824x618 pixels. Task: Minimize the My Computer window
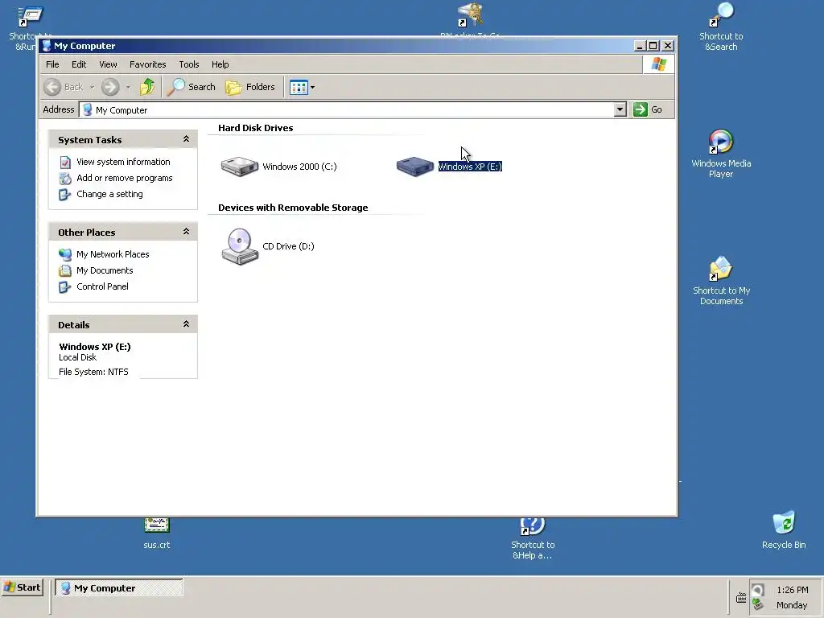pos(639,46)
